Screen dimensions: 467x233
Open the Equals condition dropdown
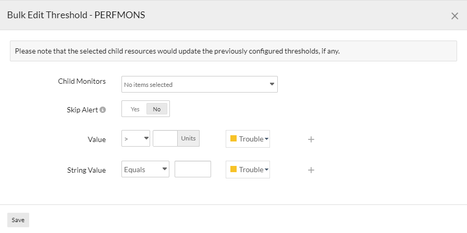click(145, 170)
